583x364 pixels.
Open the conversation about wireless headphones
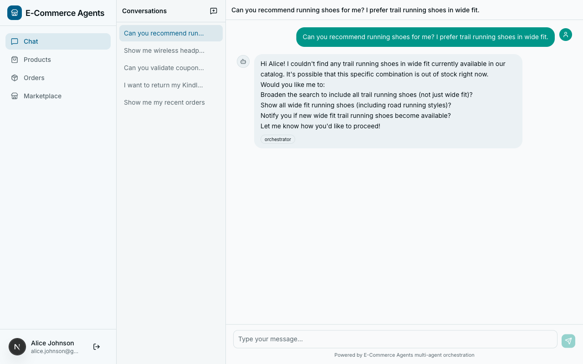point(164,51)
